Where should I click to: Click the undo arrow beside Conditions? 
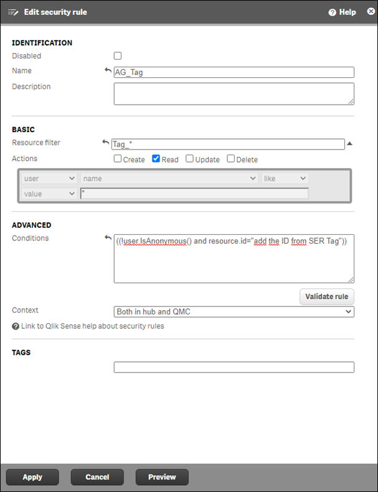pos(108,239)
